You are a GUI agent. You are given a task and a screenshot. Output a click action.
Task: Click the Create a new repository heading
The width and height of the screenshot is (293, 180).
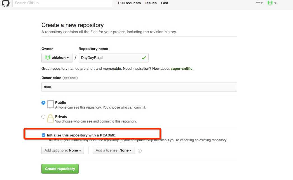click(x=72, y=25)
